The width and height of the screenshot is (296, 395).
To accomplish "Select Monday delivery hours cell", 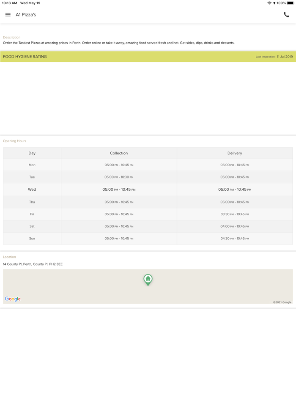I will [x=235, y=165].
